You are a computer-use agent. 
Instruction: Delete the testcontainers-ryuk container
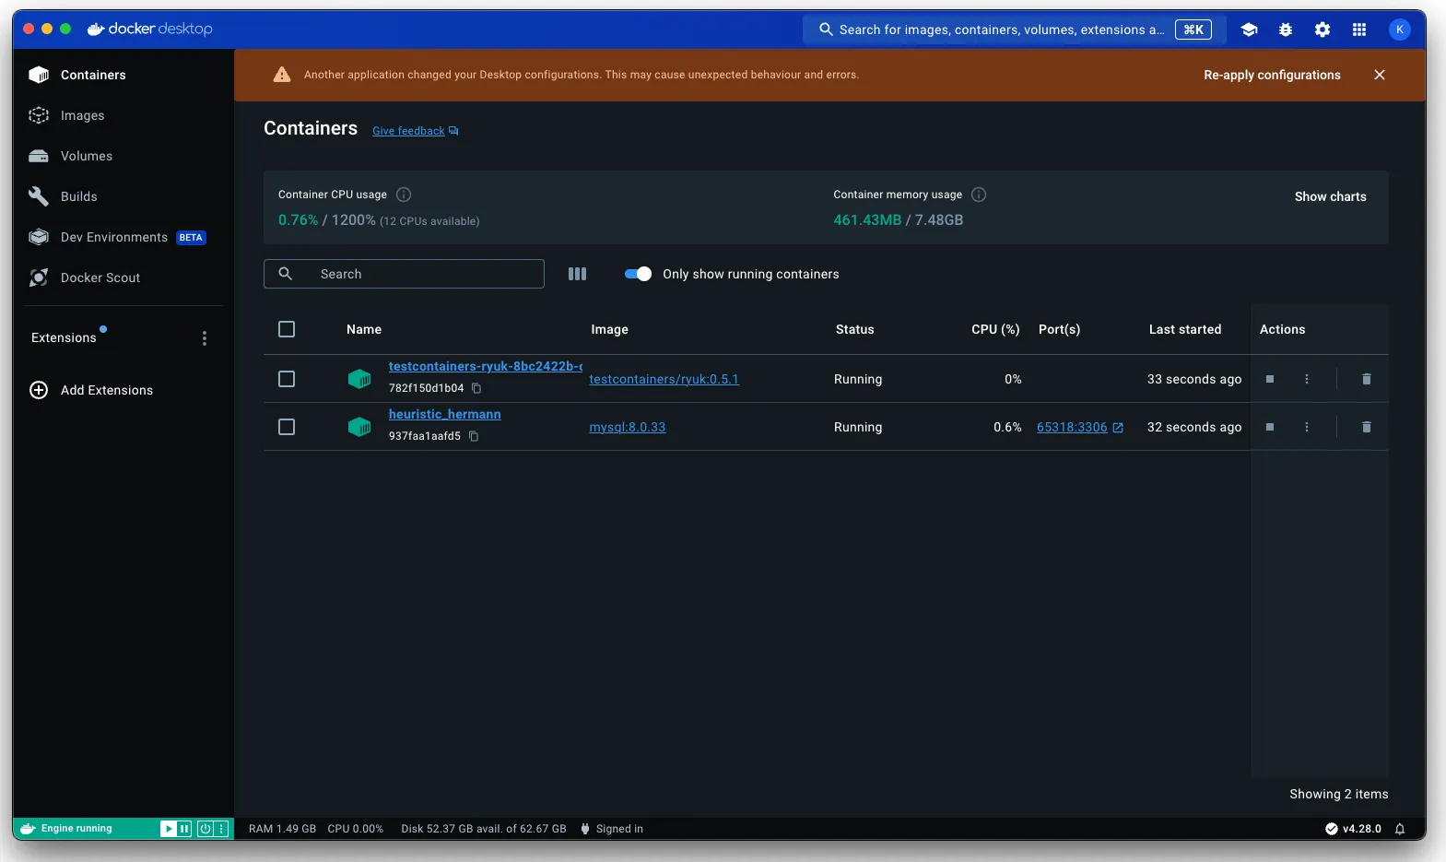point(1367,379)
